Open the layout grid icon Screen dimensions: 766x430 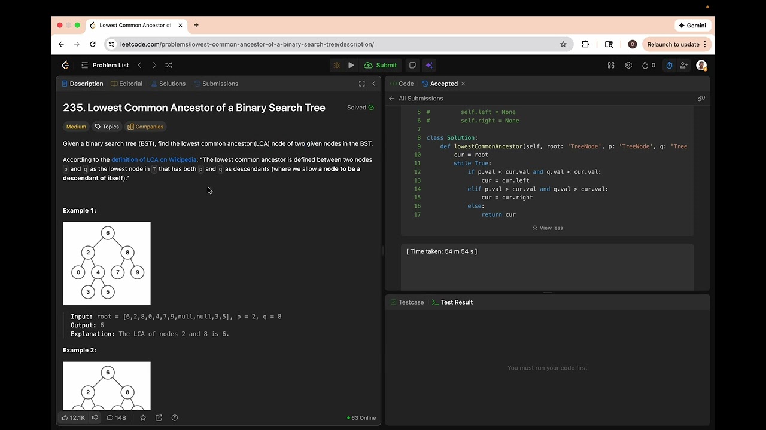tap(611, 65)
